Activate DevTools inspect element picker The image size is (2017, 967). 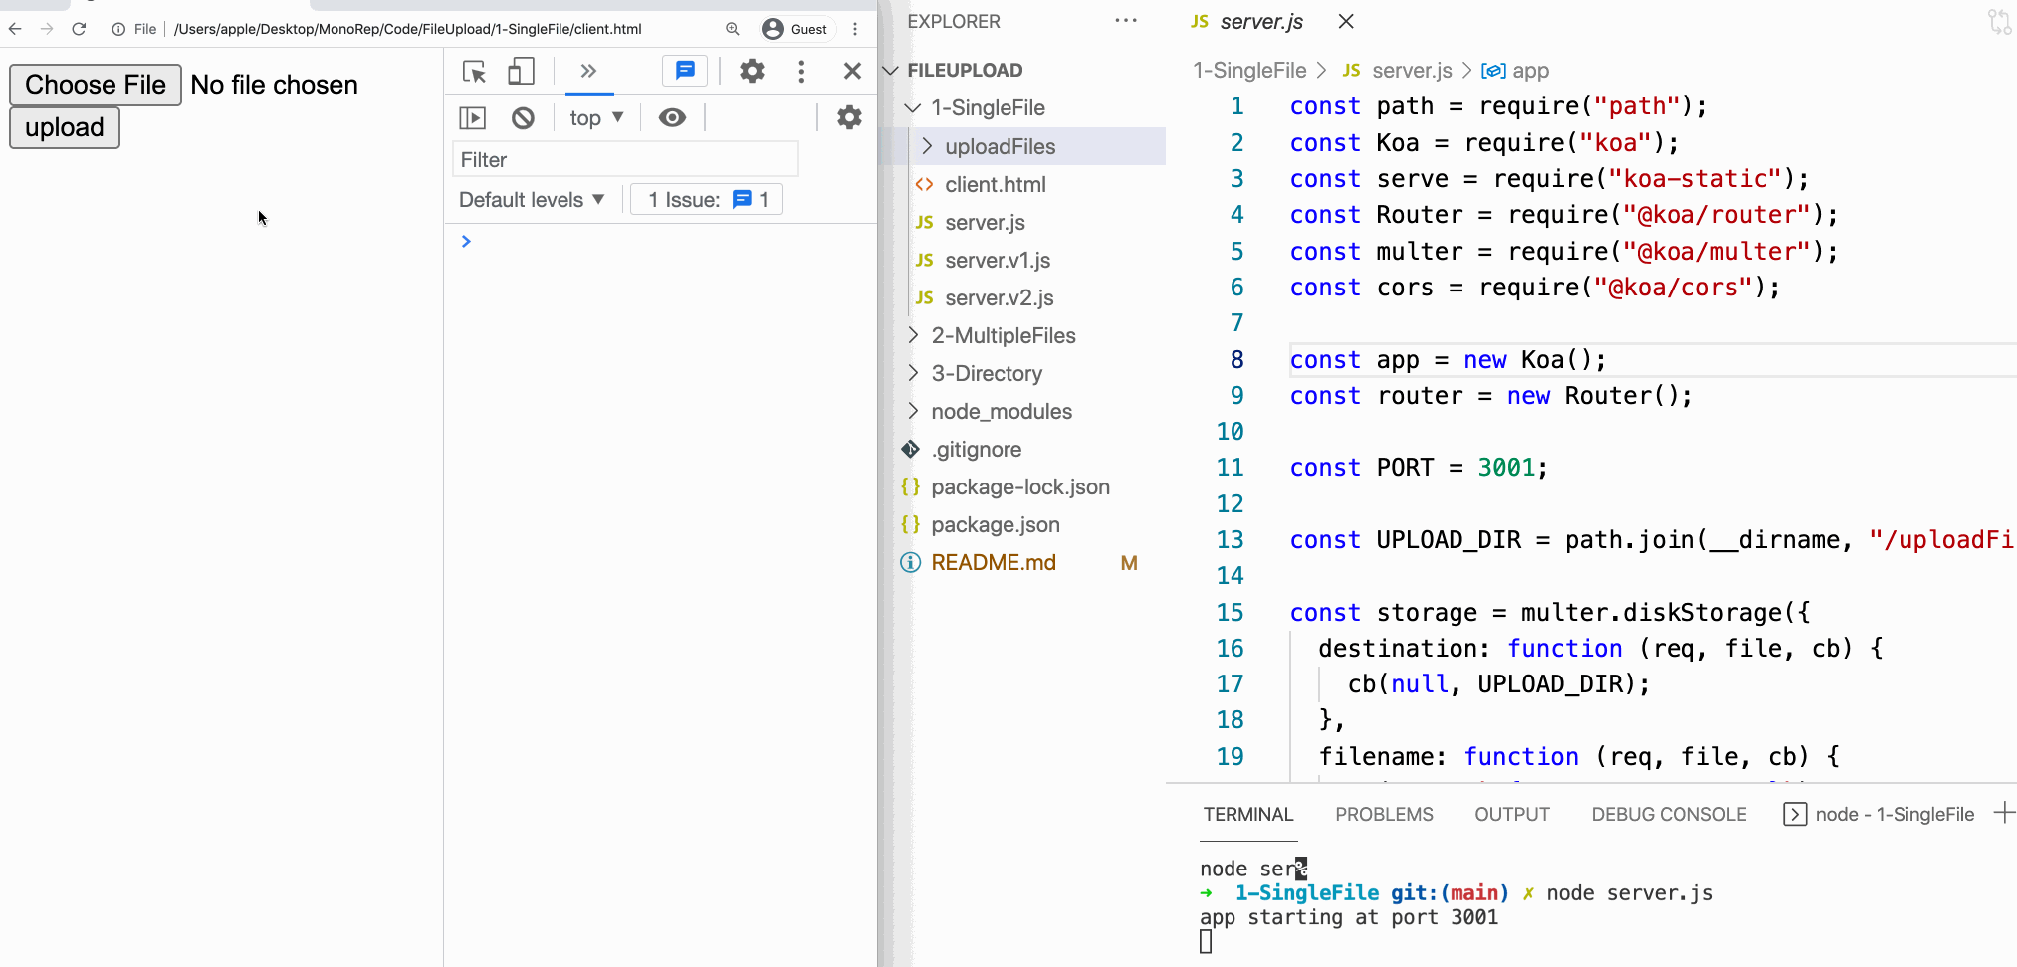[474, 71]
